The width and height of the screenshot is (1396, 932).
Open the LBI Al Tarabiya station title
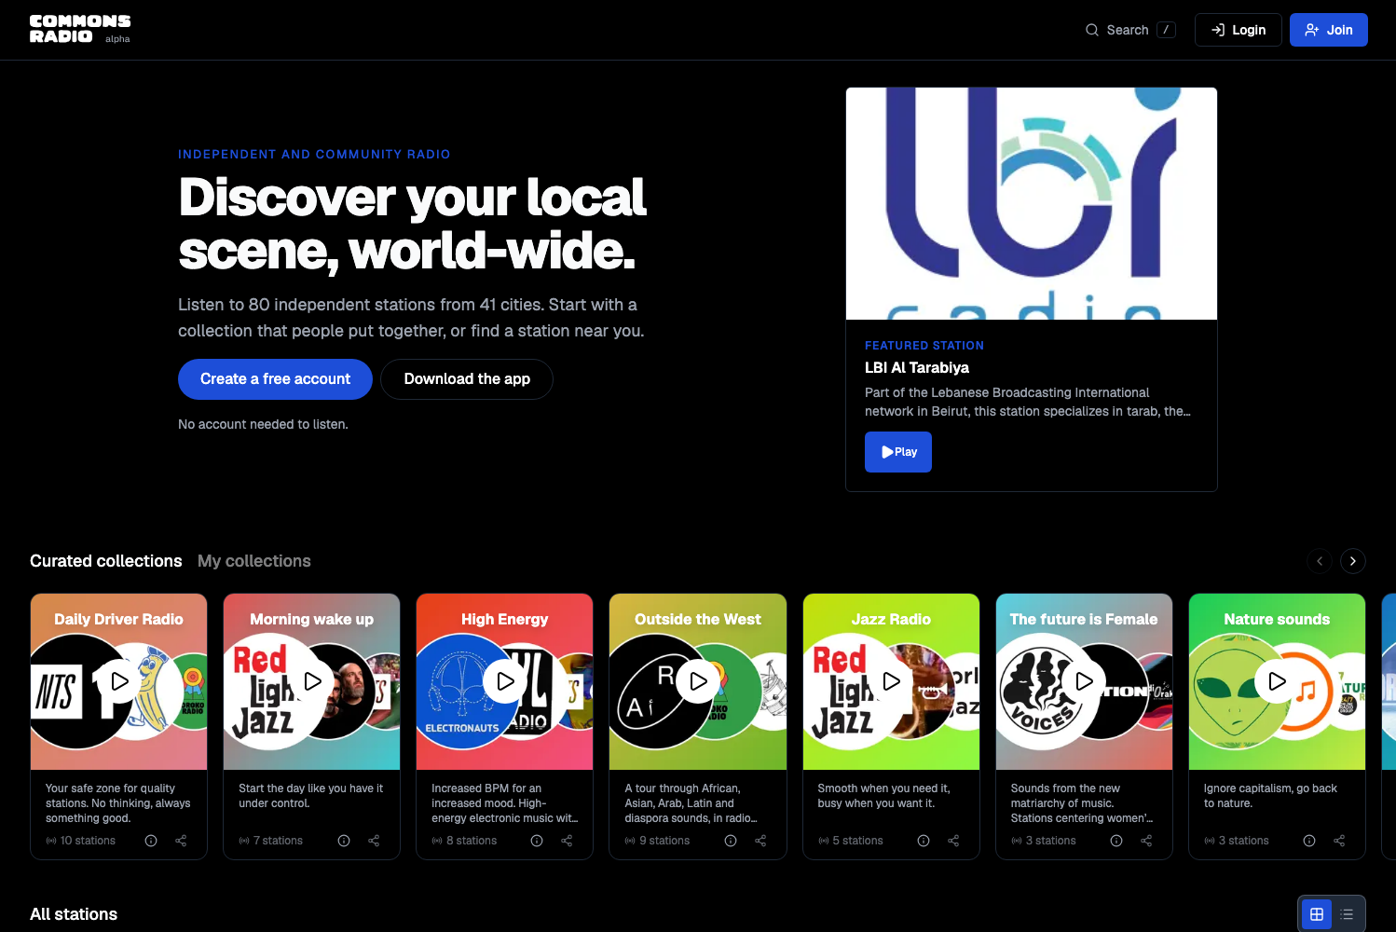[x=917, y=368]
